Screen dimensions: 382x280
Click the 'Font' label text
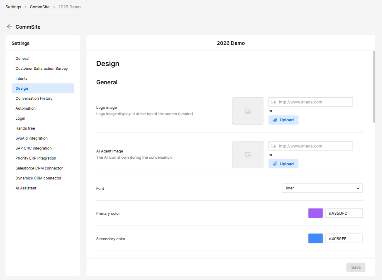100,189
